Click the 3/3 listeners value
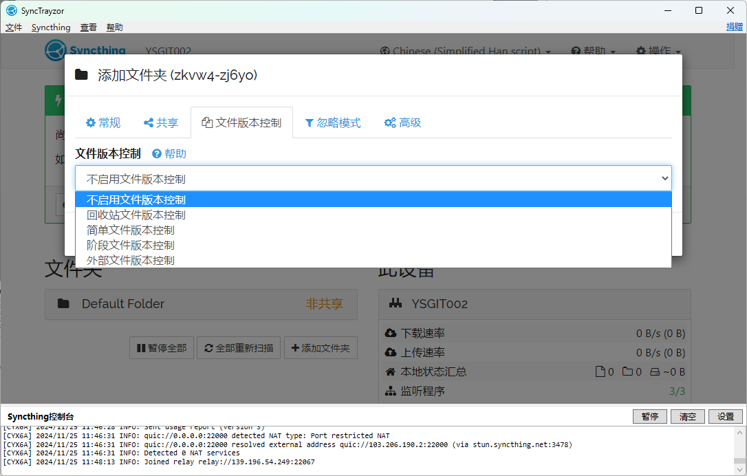This screenshot has width=747, height=476. pos(677,391)
